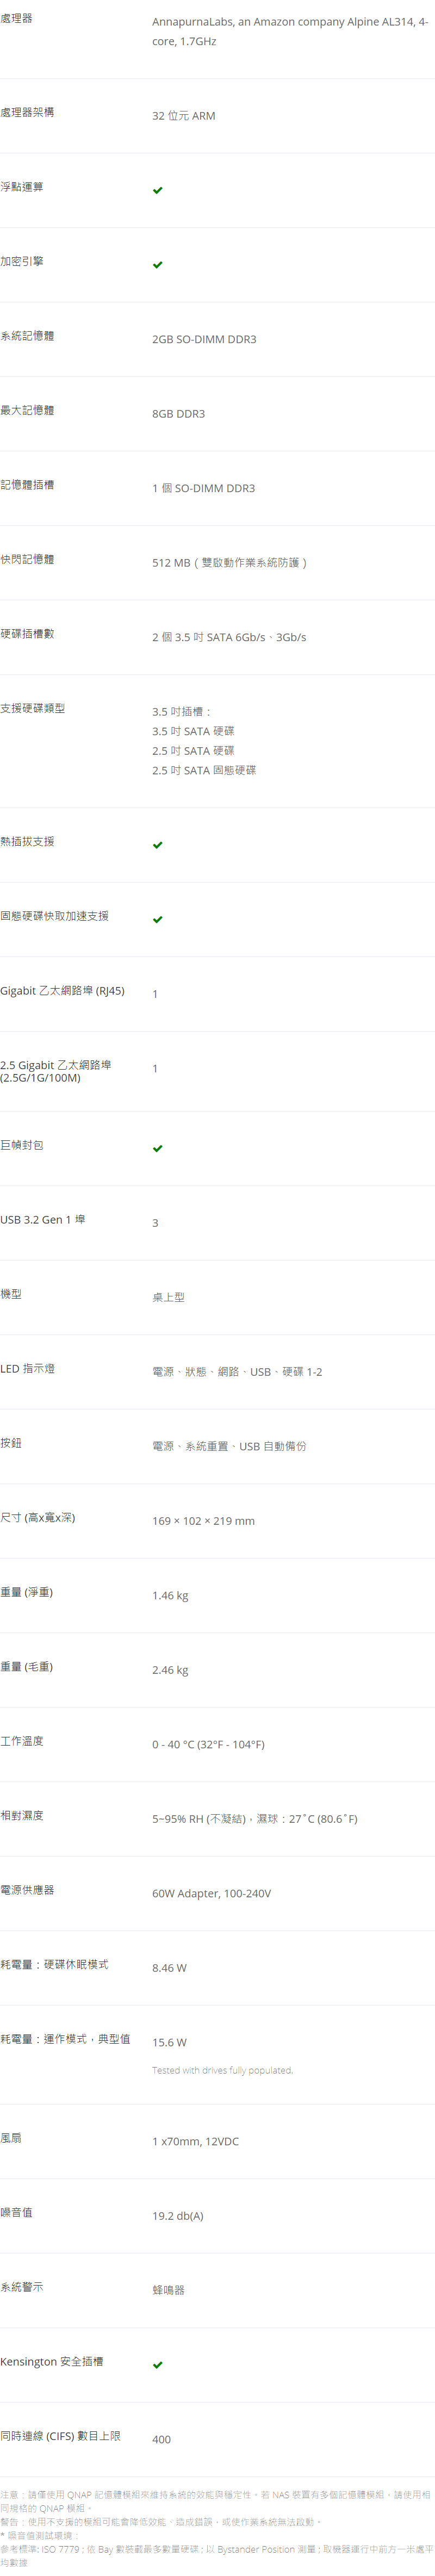The width and height of the screenshot is (435, 2576).
Task: Click the green checkmark beside 加密引擎
Action: (x=157, y=265)
